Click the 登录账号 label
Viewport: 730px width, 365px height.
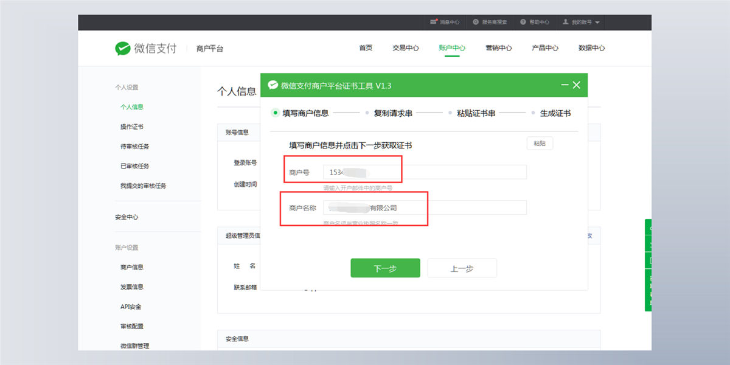pyautogui.click(x=245, y=163)
